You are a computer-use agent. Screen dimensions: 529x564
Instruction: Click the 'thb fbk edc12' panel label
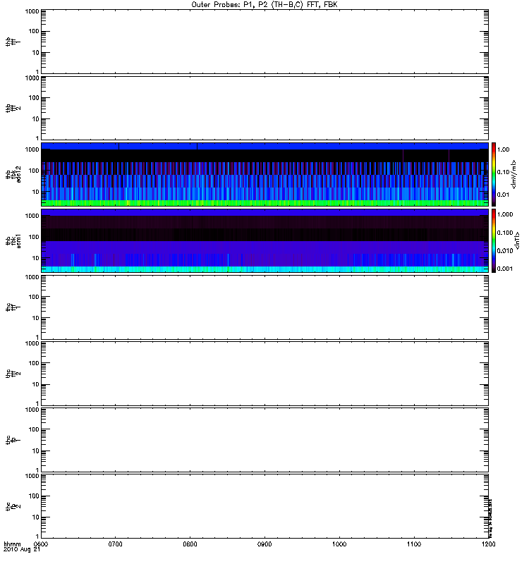tap(13, 174)
